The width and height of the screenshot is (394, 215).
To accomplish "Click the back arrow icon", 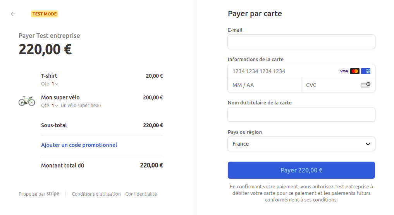I will tap(13, 14).
